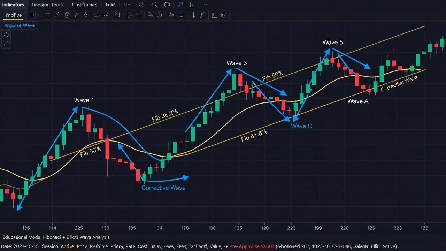
Task: Select the blue highlighted drawing icon
Action: point(180,5)
